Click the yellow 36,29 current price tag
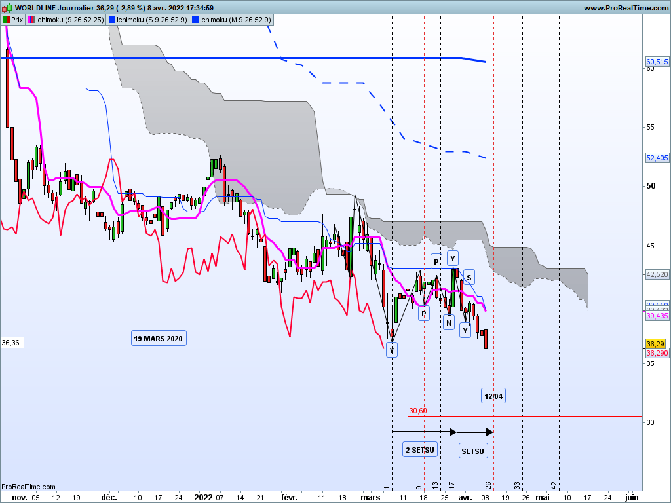The width and height of the screenshot is (671, 503). click(x=655, y=344)
